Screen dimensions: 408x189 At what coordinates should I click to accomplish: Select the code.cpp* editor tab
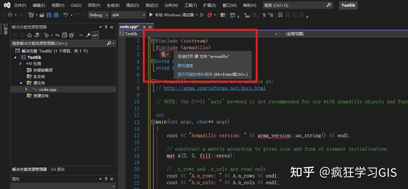[x=129, y=27]
